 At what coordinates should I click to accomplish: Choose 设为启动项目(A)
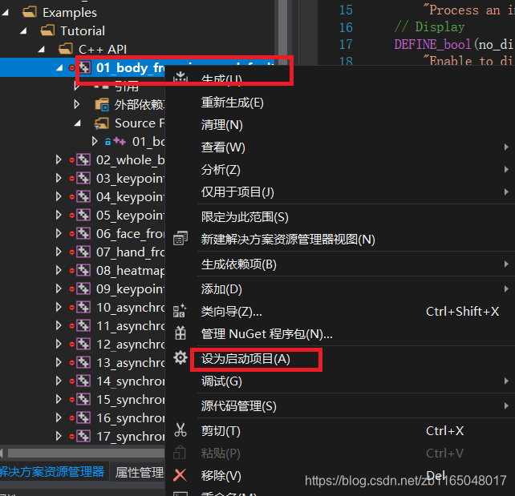(245, 358)
